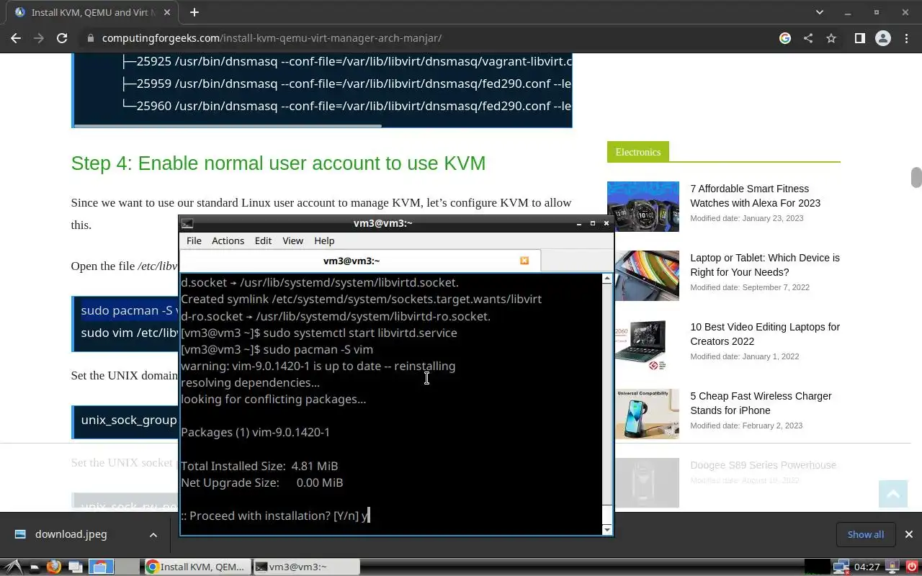Open the terminal window menu icon in title bar
Screen dimensions: 922x576
tap(187, 223)
